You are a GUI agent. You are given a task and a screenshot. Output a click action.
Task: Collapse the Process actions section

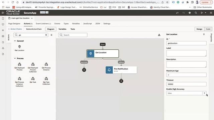pyautogui.click(x=15, y=58)
